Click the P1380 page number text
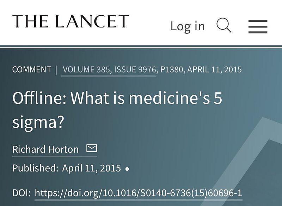Image resolution: width=282 pixels, height=206 pixels. (172, 69)
